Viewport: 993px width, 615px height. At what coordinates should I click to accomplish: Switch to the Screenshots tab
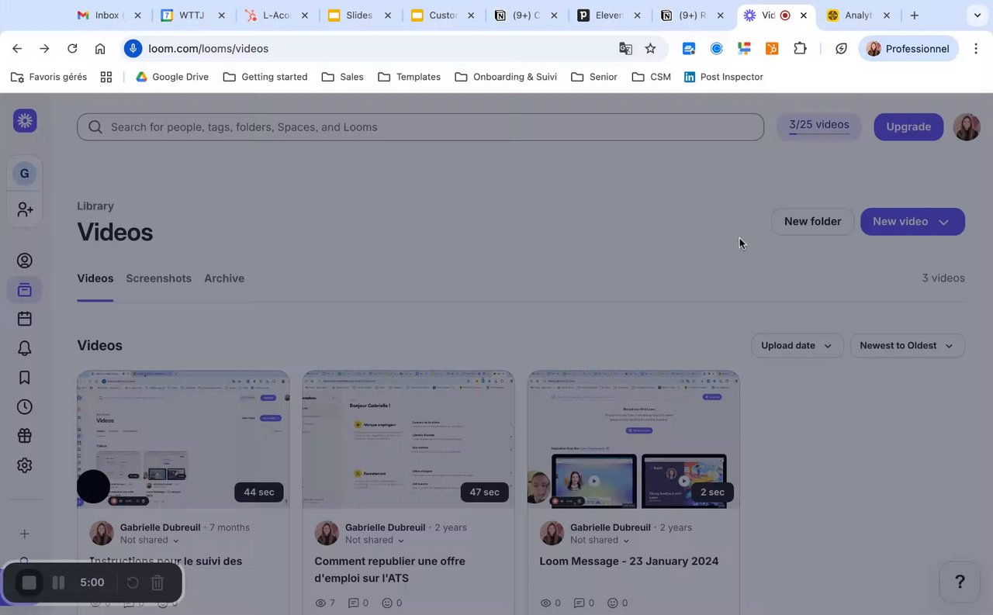pos(159,278)
